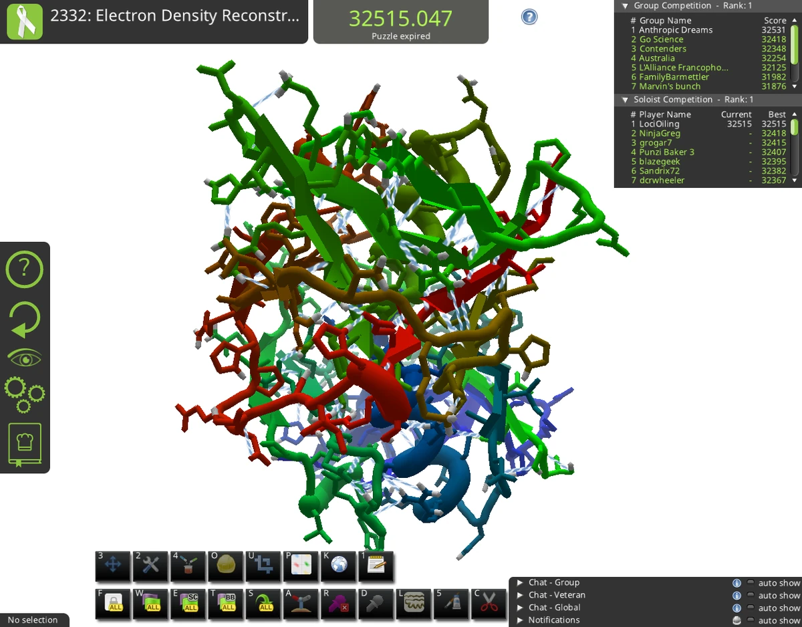This screenshot has height=627, width=802.
Task: Collapse the Group Competition panel
Action: click(x=625, y=5)
